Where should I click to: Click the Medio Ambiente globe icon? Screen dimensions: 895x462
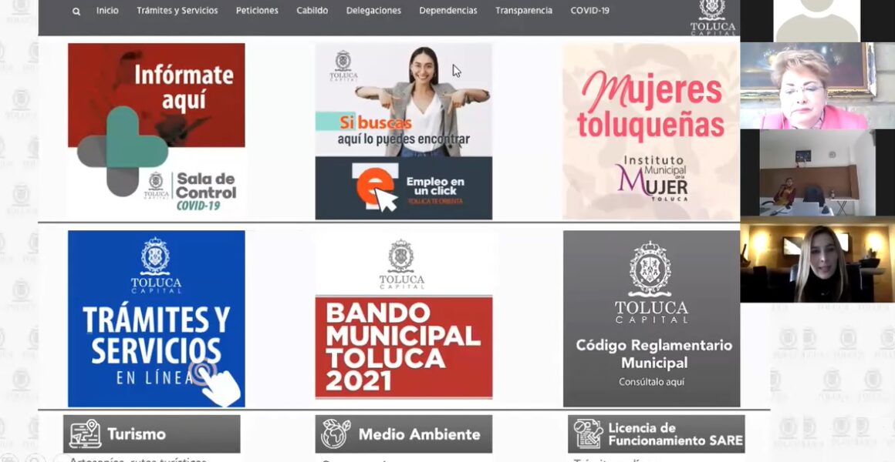point(336,434)
